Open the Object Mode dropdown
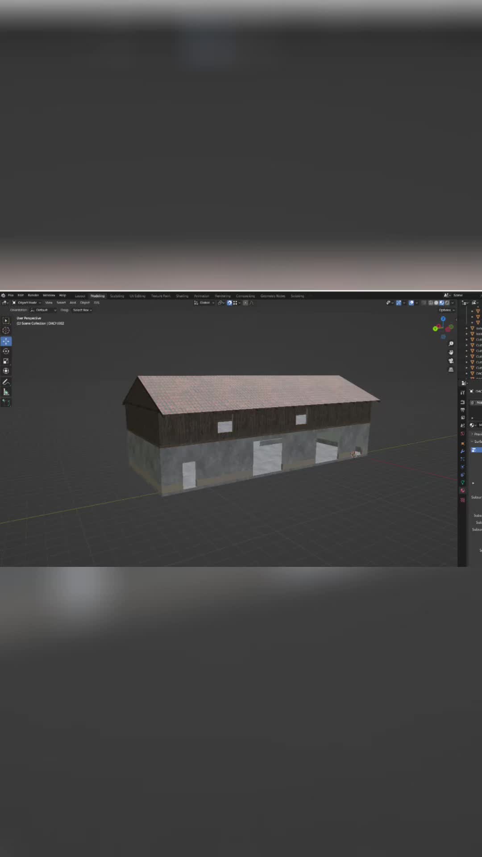Image resolution: width=482 pixels, height=857 pixels. click(x=27, y=303)
